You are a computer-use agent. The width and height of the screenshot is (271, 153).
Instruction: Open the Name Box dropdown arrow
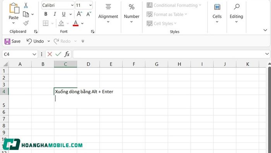[34, 54]
